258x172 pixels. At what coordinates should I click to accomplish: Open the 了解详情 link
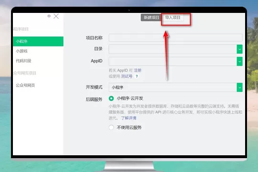129,118
